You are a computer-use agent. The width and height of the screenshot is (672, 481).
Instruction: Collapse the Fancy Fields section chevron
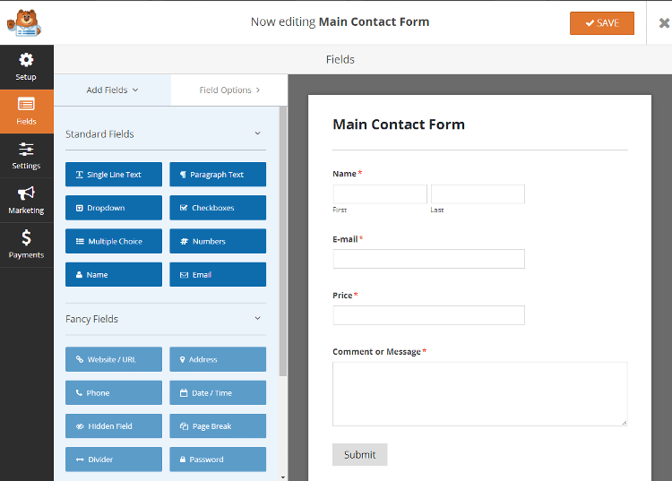coord(257,318)
